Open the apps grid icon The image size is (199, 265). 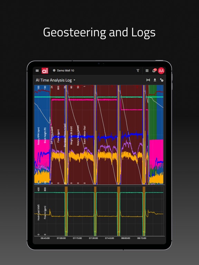tap(147, 71)
